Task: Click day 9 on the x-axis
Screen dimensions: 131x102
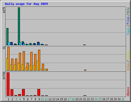Action: [x=39, y=99]
